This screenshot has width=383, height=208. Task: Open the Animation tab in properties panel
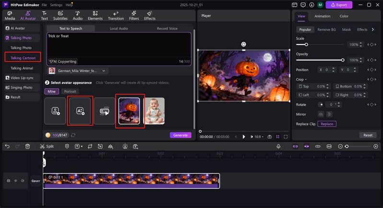322,16
